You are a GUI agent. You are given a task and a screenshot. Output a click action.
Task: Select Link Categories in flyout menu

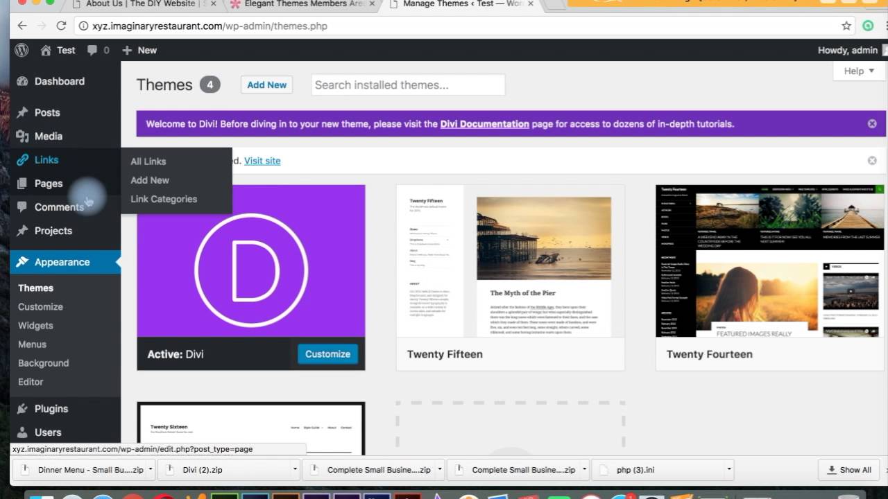pos(164,199)
